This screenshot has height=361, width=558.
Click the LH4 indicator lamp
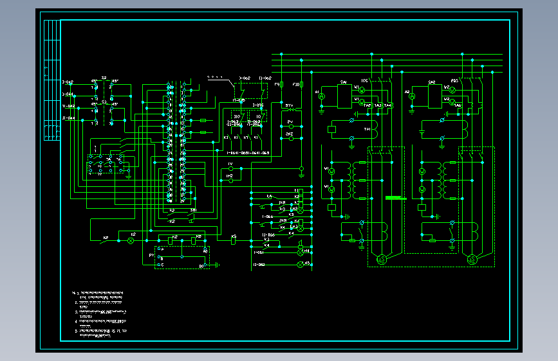301,252
